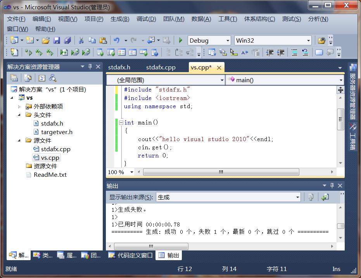
Task: Switch to the stdafx.cpp tab
Action: 161,67
